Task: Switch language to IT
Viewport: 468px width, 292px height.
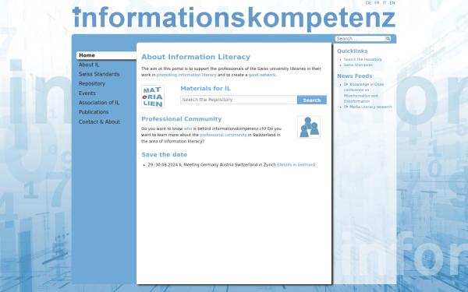Action: pos(385,2)
